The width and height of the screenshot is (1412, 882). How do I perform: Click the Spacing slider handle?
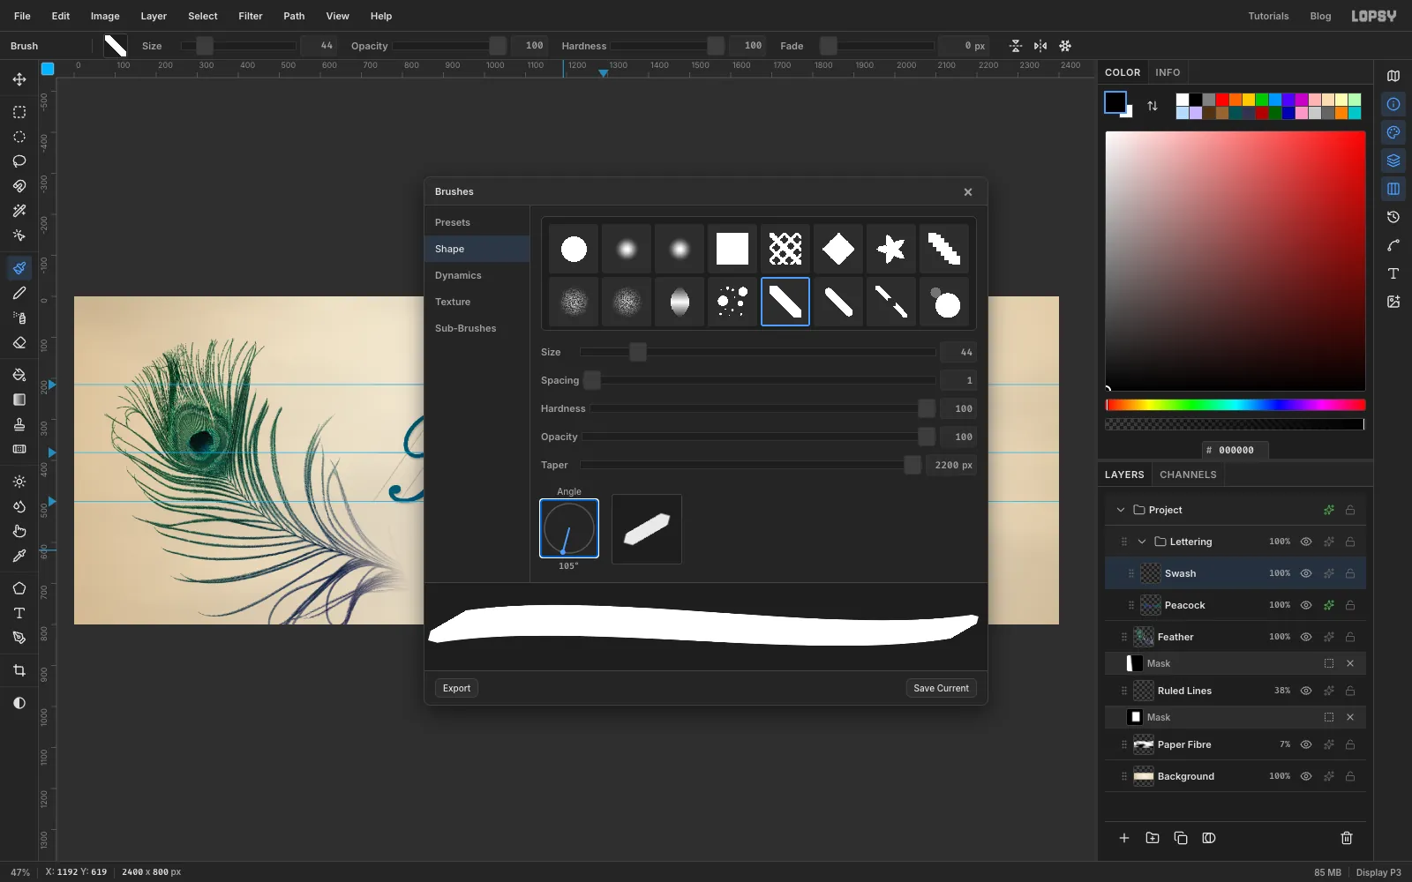[x=592, y=380]
